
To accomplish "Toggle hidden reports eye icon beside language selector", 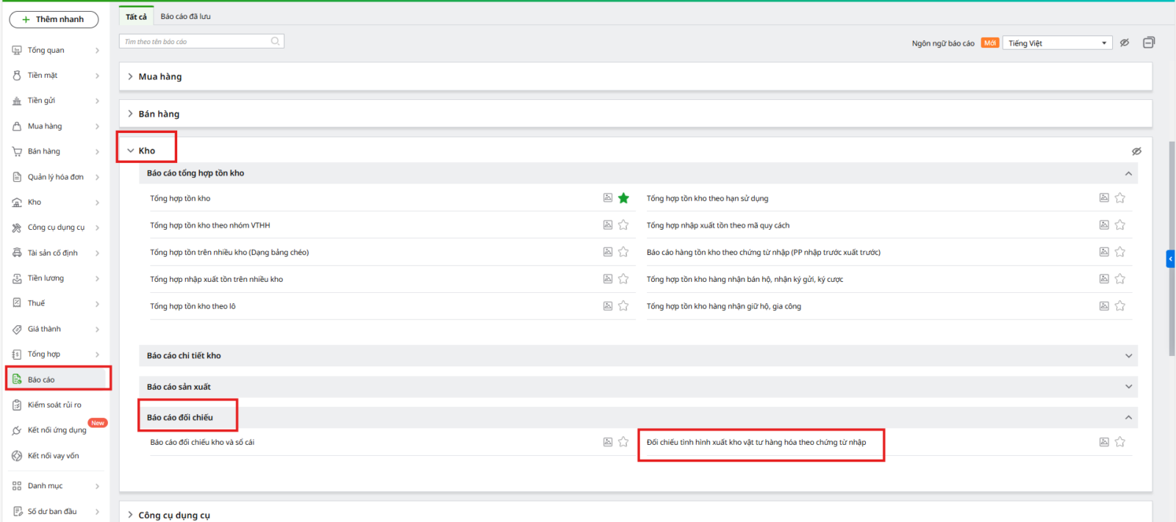I will pyautogui.click(x=1125, y=43).
